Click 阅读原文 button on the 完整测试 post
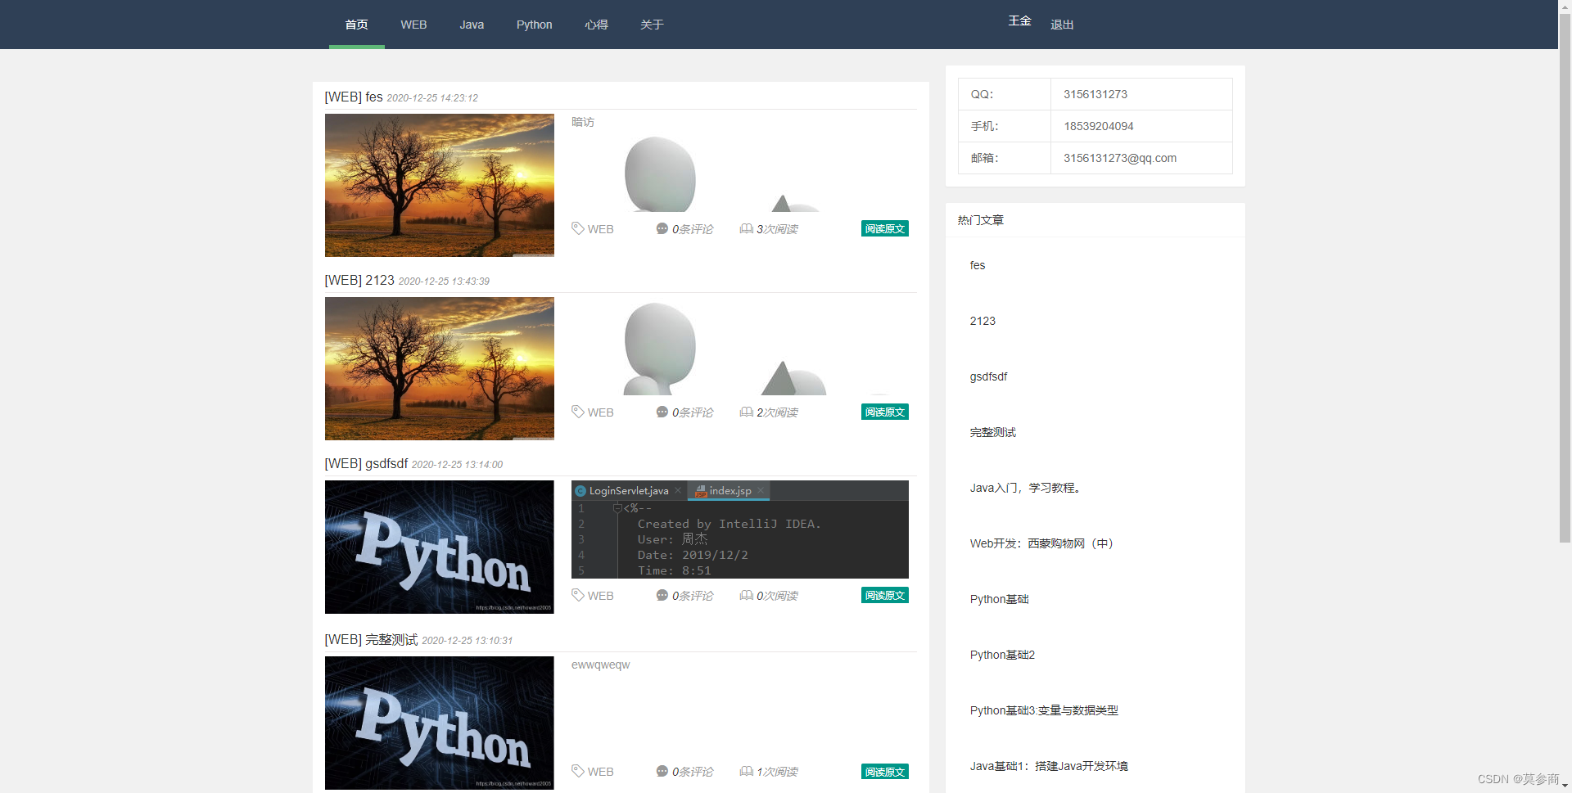Viewport: 1572px width, 793px height. [885, 771]
